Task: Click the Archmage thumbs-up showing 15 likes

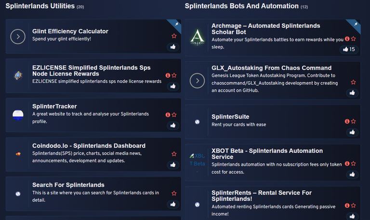Action: [349, 49]
